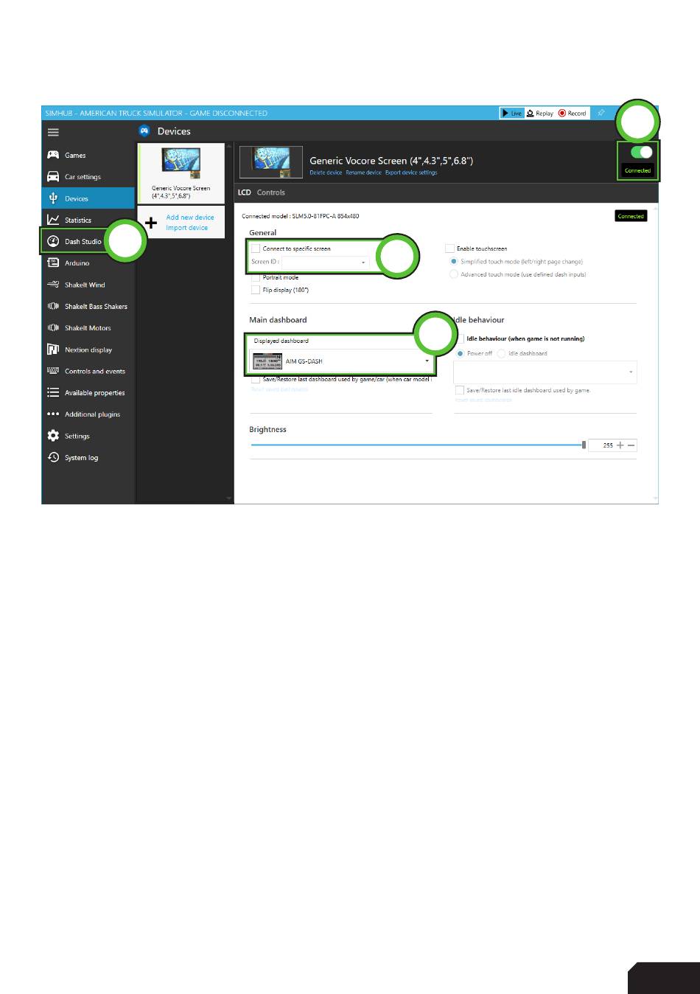Open the Arduino board icon
Viewport: 700px width, 994px height.
53,263
